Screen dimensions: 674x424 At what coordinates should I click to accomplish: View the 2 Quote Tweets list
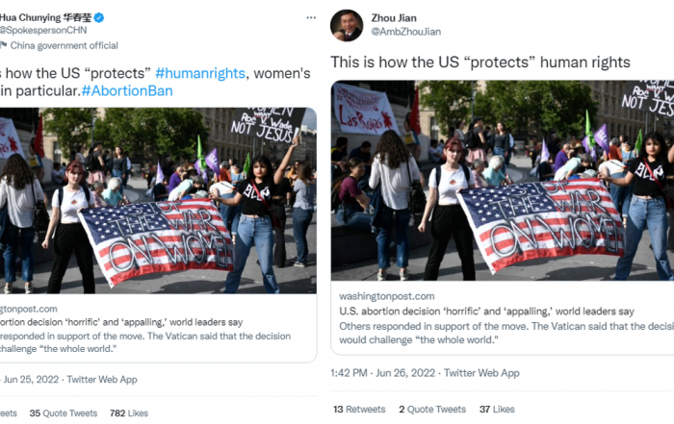coord(432,410)
